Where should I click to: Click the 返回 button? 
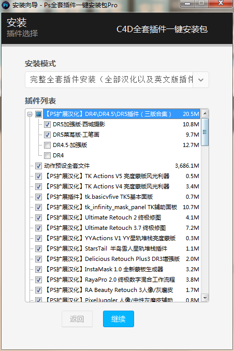(x=77, y=319)
